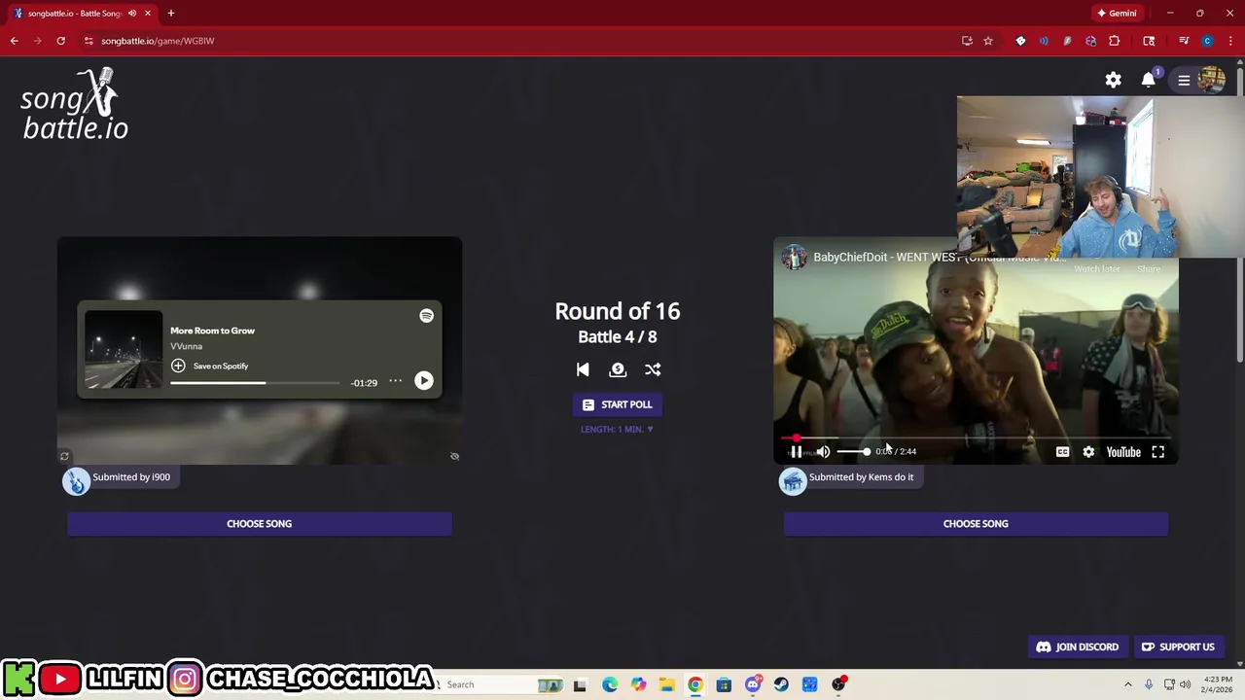Image resolution: width=1245 pixels, height=700 pixels.
Task: Click the YouTube channel avatar in the embed
Action: coord(795,257)
